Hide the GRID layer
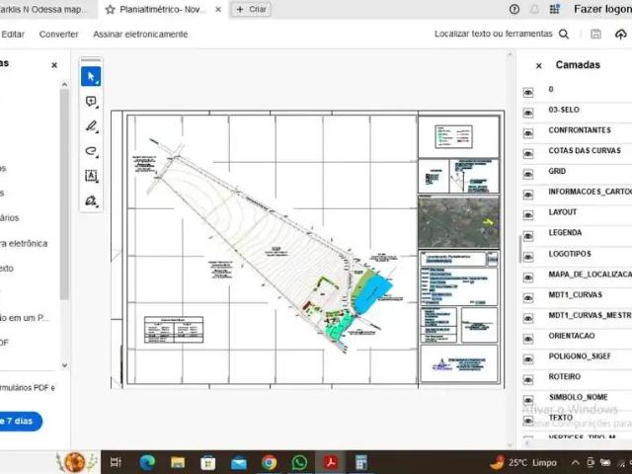Image resolution: width=632 pixels, height=474 pixels. pos(528,175)
